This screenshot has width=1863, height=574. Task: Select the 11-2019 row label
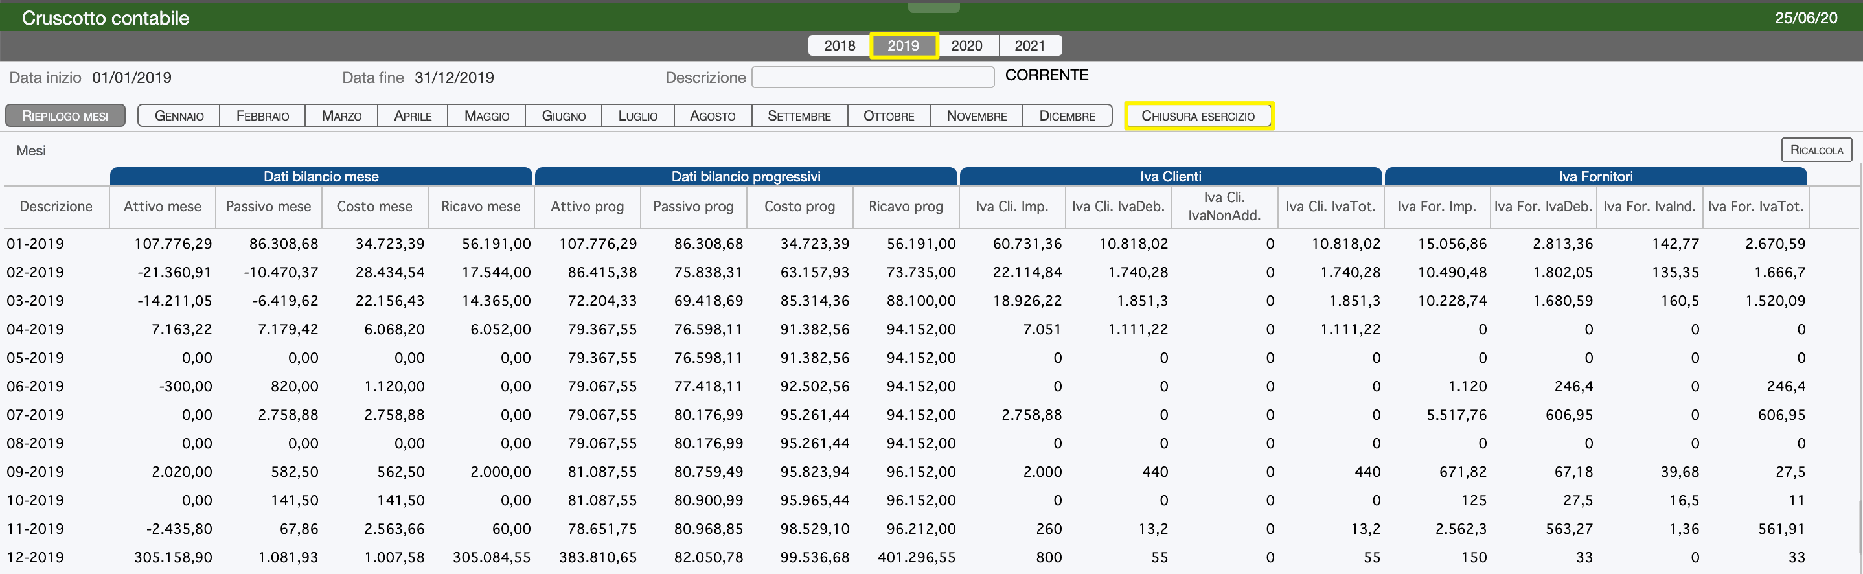[36, 529]
